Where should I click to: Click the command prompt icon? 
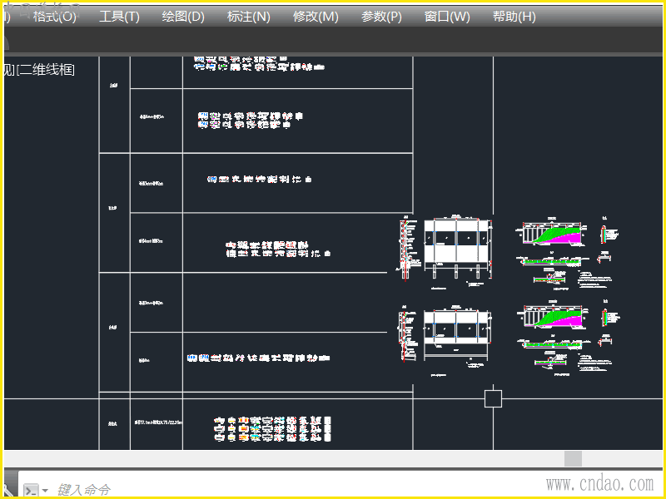(31, 491)
